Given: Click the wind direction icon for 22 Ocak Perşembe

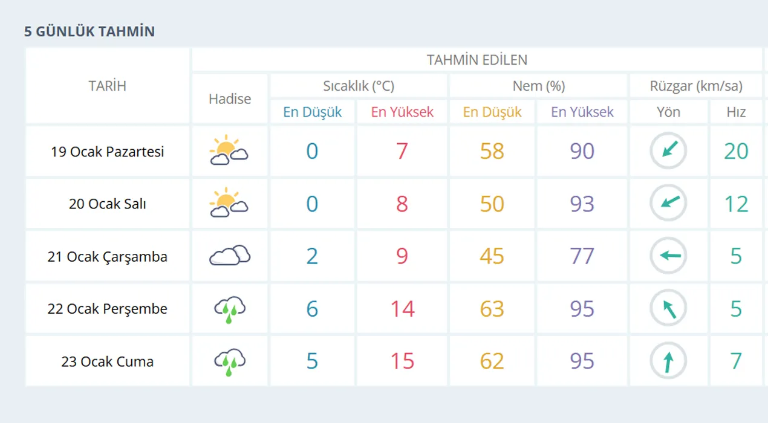Looking at the screenshot, I should coord(668,309).
